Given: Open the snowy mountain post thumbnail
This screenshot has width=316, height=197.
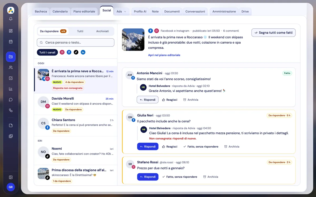Looking at the screenshot, I should tap(133, 40).
